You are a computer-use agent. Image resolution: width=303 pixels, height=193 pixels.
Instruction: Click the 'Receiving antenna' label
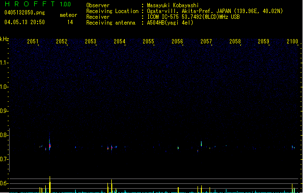(111, 23)
